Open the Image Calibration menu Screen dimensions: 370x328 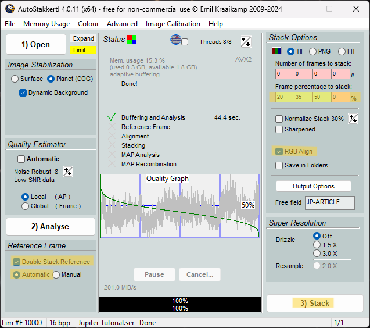173,24
